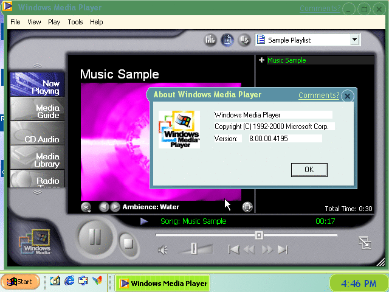This screenshot has width=389, height=292.
Task: Click the copyright text in About dialog
Action: (x=272, y=127)
